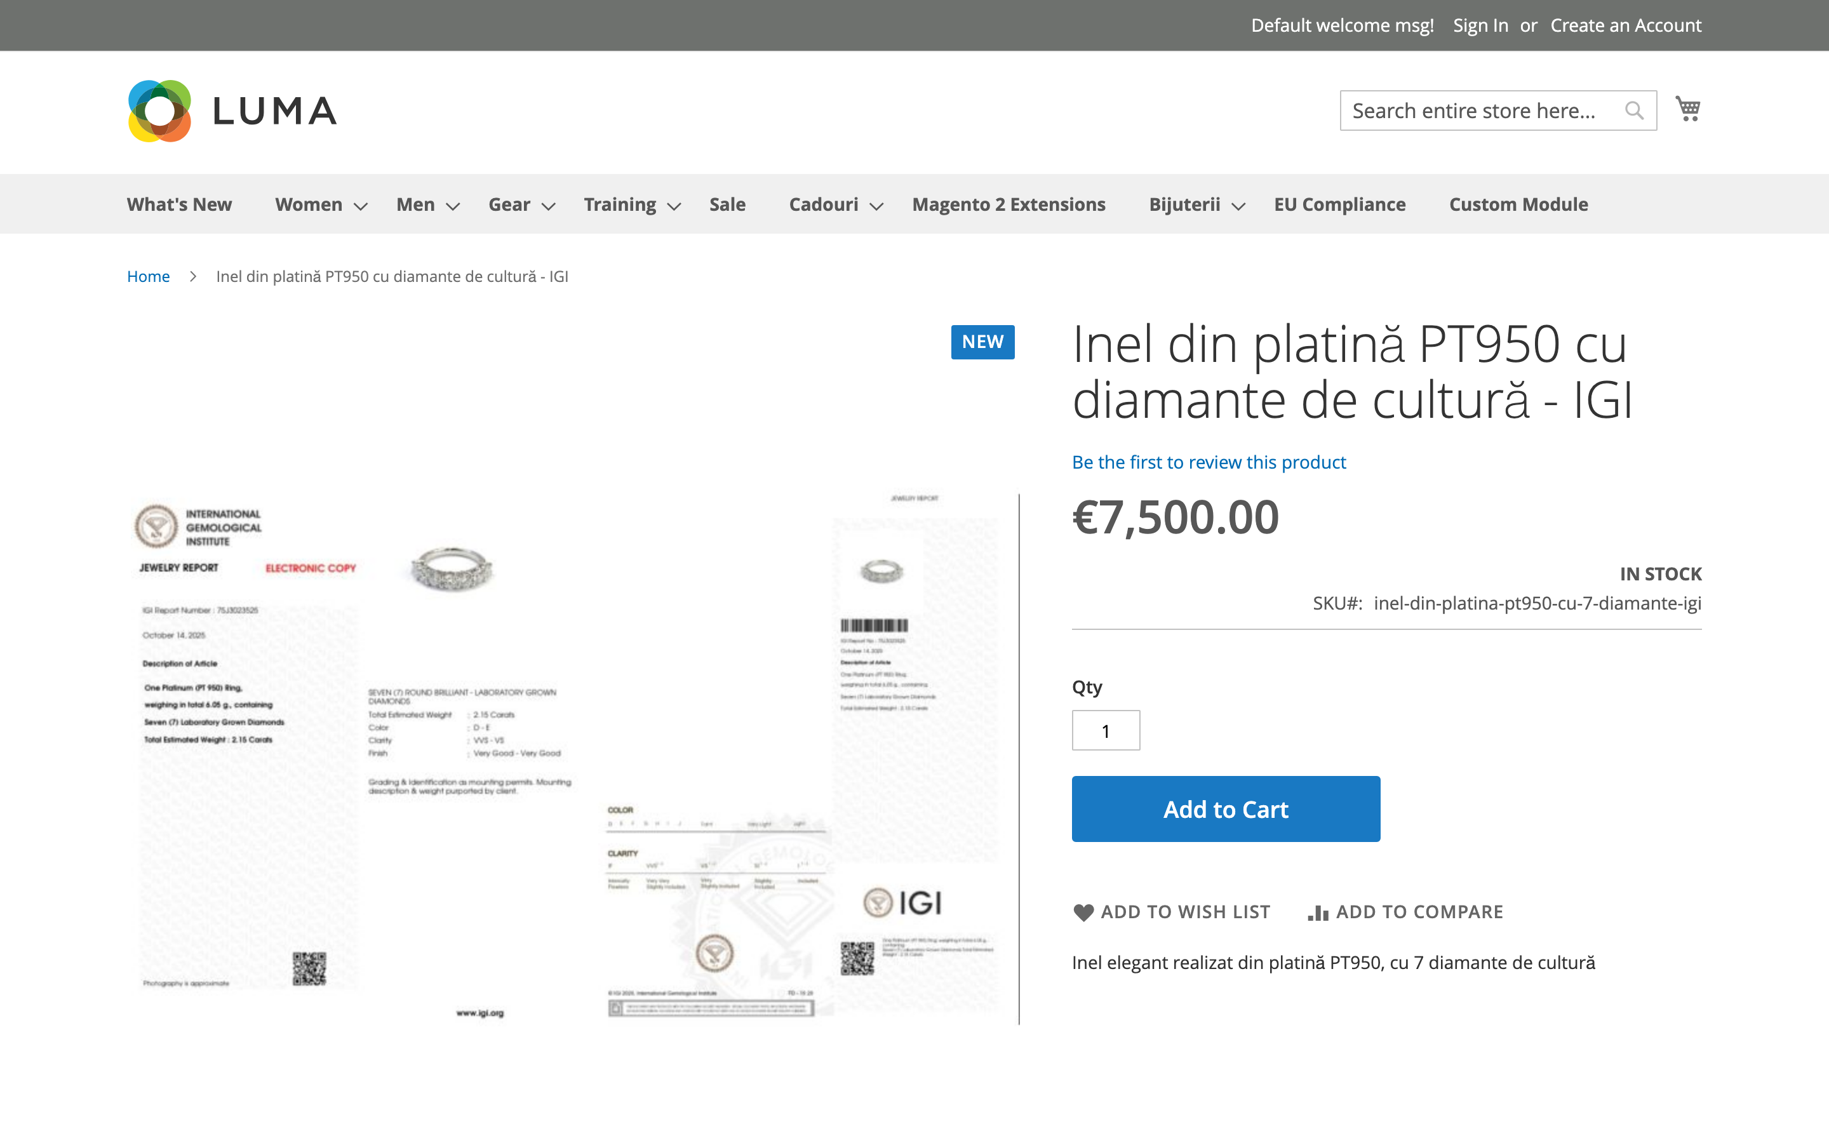Click the Default welcome msg text
This screenshot has height=1143, width=1829.
coord(1343,25)
